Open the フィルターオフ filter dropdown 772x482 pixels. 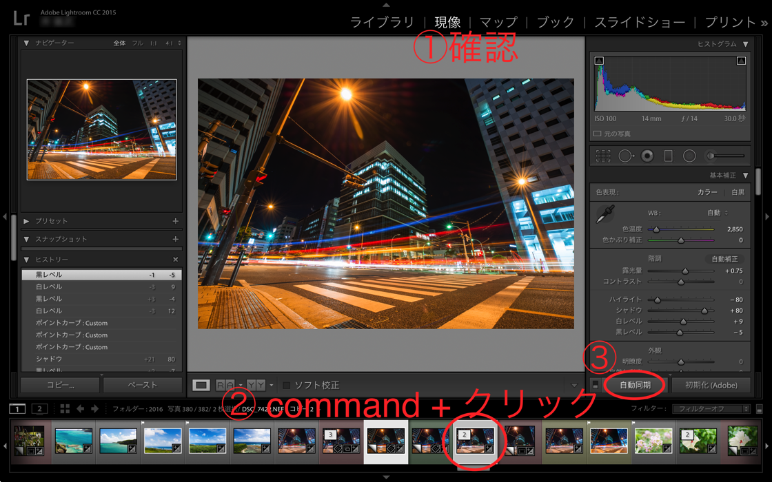point(711,409)
